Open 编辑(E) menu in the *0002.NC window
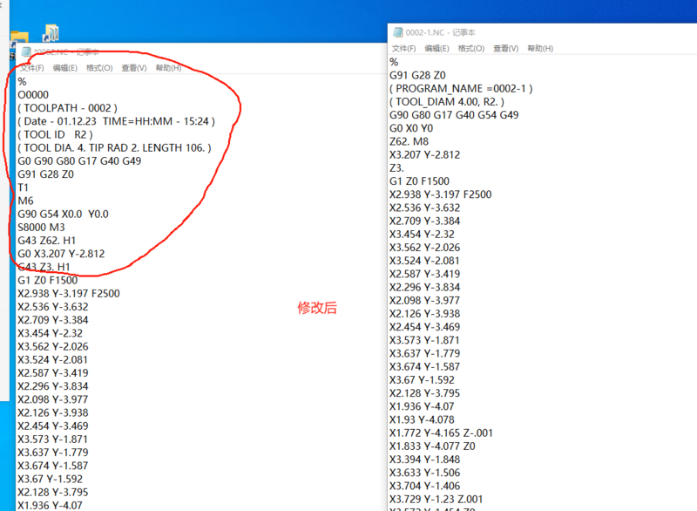 pyautogui.click(x=64, y=68)
